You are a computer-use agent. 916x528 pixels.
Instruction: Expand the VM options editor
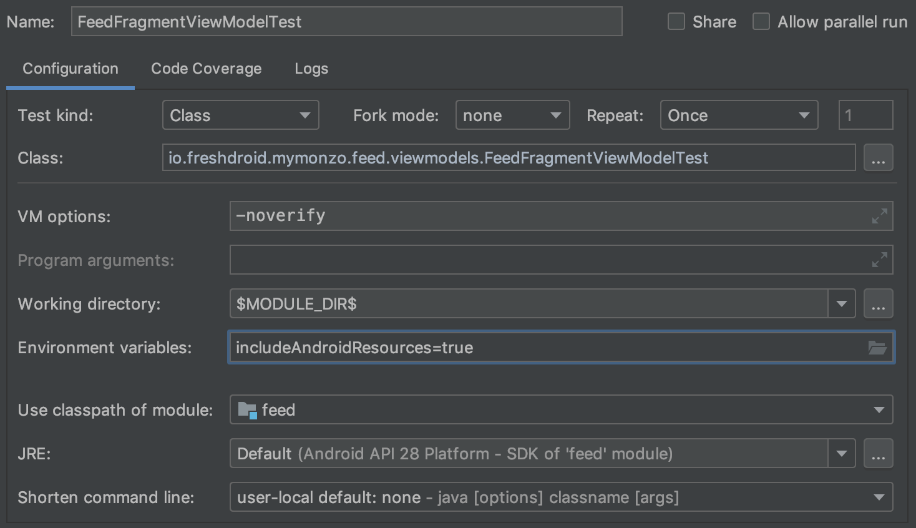[x=879, y=216]
